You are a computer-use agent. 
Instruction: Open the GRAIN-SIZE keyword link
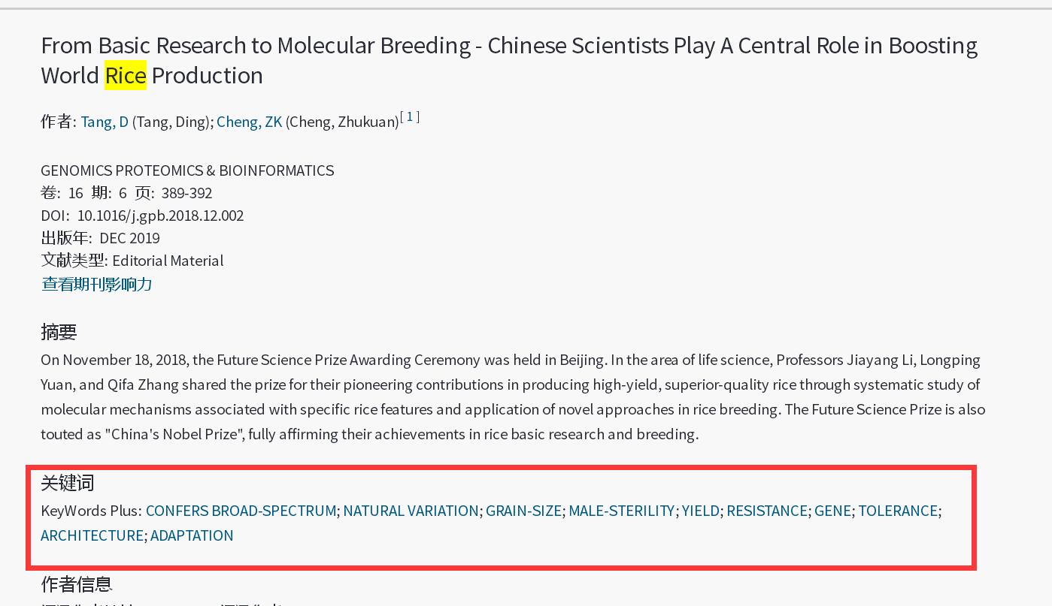point(523,511)
